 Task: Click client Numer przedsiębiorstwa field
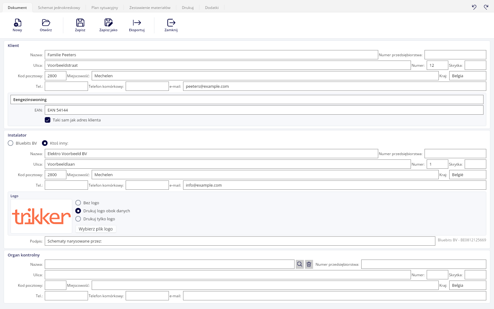(x=455, y=55)
